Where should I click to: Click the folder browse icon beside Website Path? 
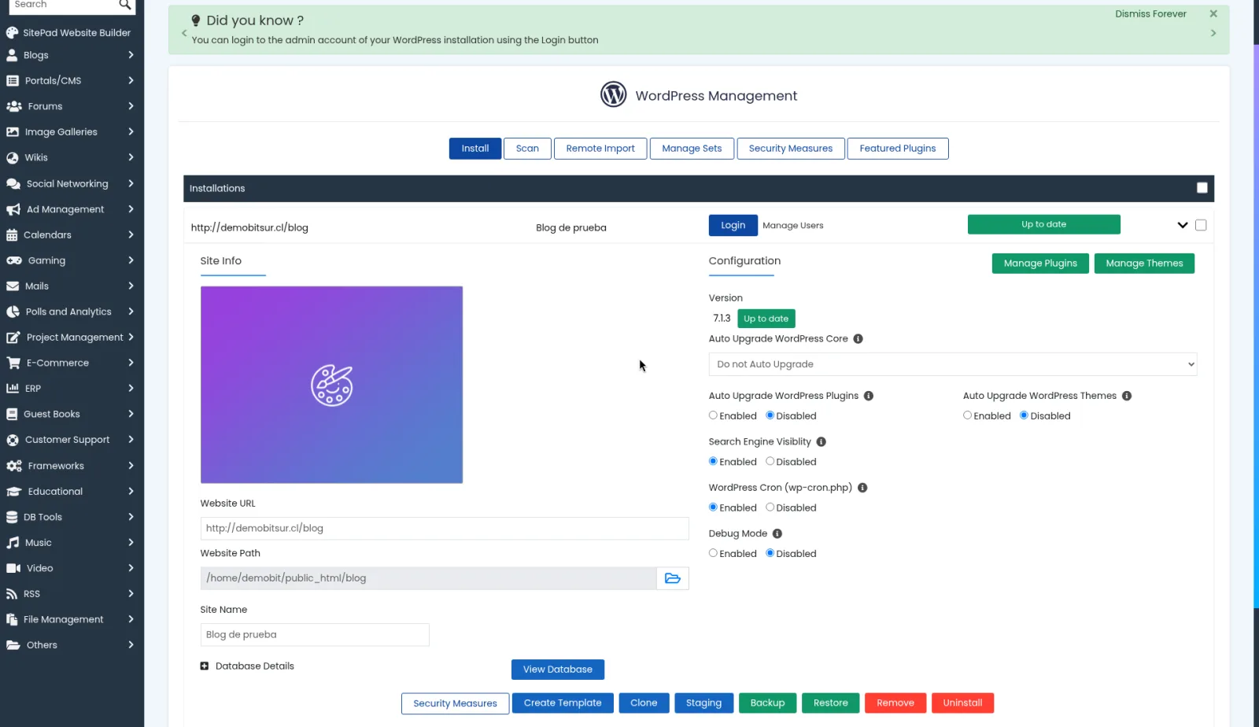click(x=673, y=578)
